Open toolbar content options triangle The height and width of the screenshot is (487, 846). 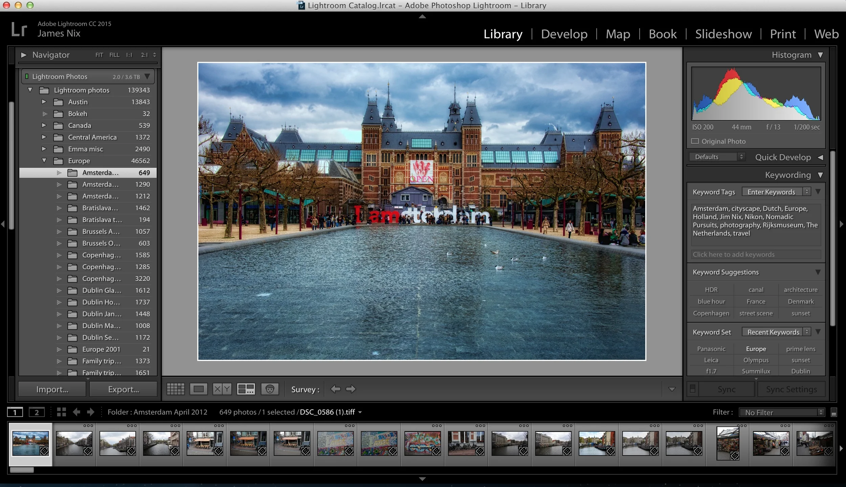[x=672, y=389]
